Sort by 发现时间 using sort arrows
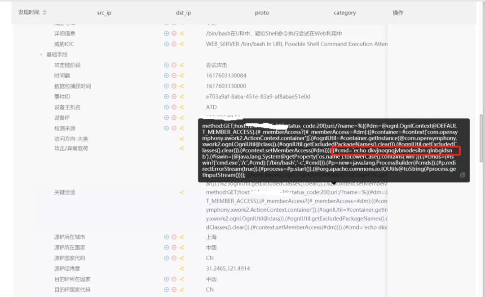This screenshot has height=297, width=485. coord(44,13)
